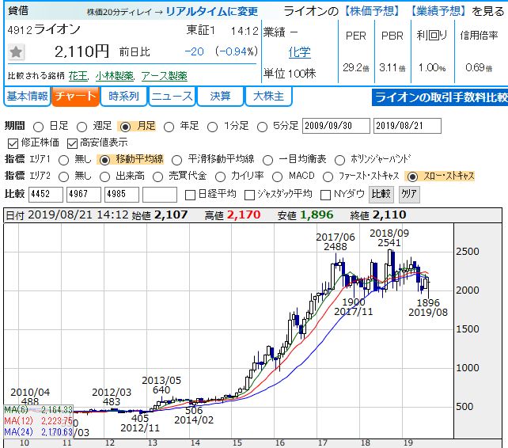508x448 pixels.
Task: Toggle the 高安値表示 checkbox
Action: pos(72,143)
